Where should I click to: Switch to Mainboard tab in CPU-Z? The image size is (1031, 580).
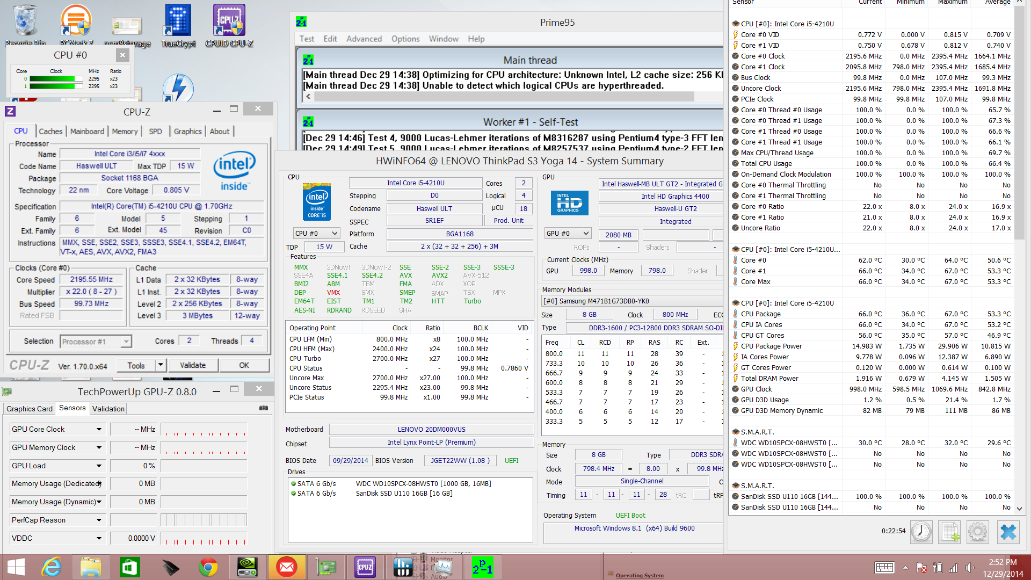pyautogui.click(x=87, y=131)
